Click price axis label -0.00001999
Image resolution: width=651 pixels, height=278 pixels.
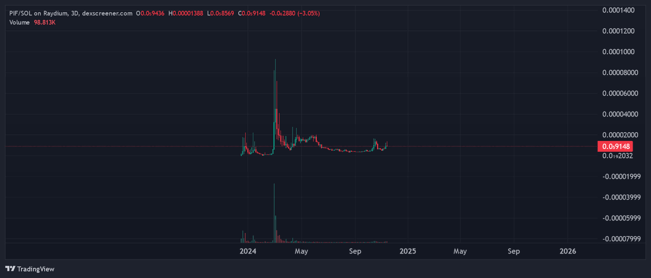623,177
